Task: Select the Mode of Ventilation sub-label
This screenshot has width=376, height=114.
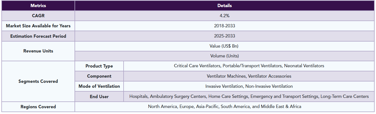Action: point(99,86)
